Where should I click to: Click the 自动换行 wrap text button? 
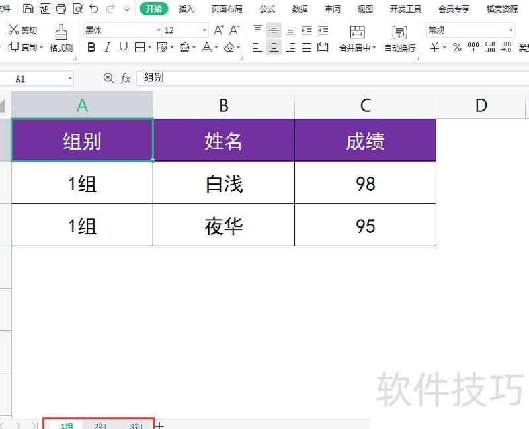click(399, 38)
